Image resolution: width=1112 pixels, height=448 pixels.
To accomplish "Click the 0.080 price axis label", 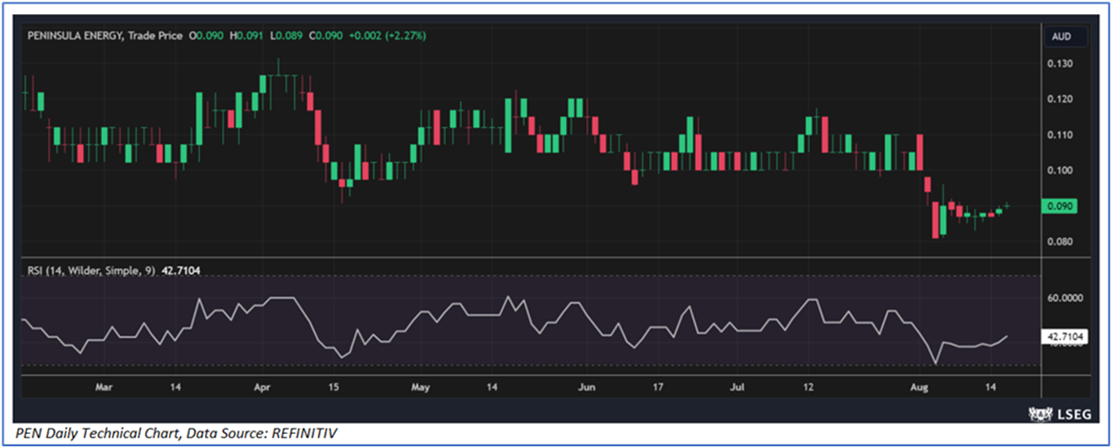I will 1061,242.
